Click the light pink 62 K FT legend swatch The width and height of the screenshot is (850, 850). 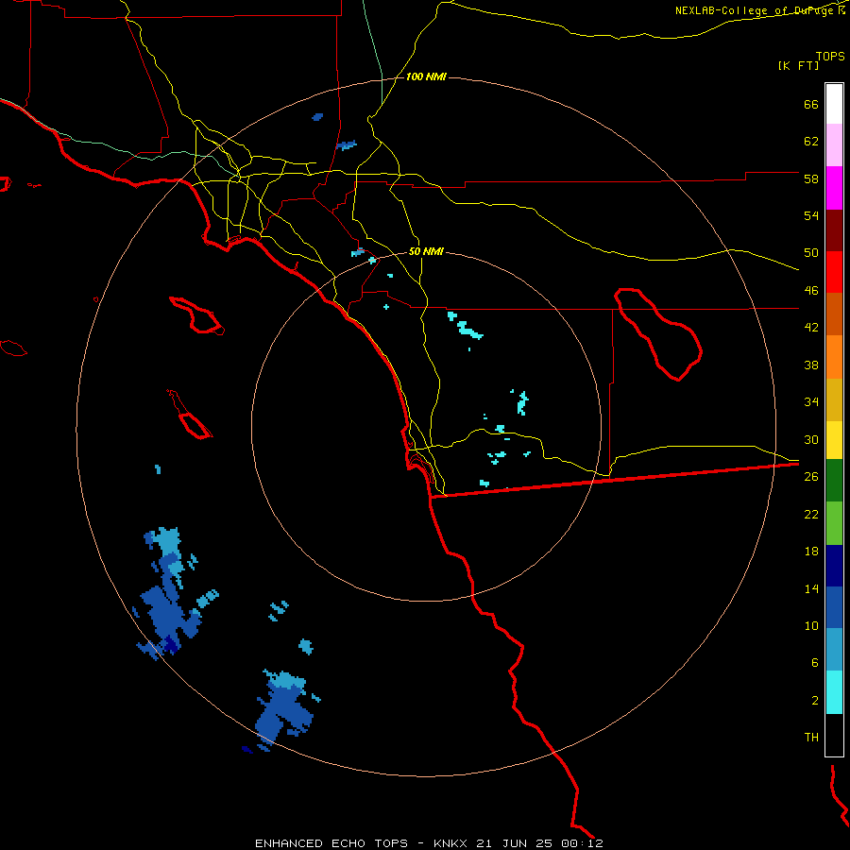pos(834,144)
